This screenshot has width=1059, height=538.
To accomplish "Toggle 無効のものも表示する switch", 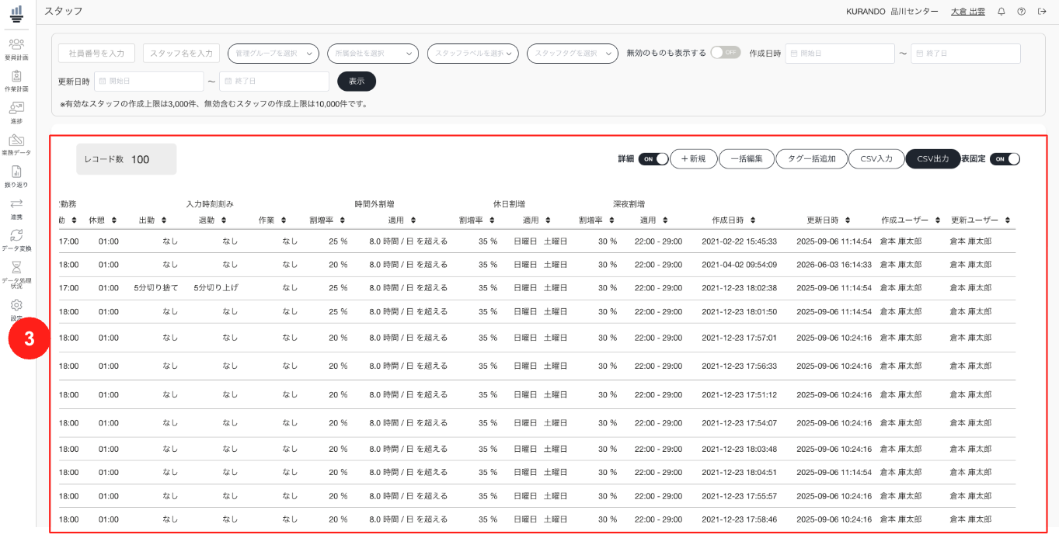I will coord(726,53).
